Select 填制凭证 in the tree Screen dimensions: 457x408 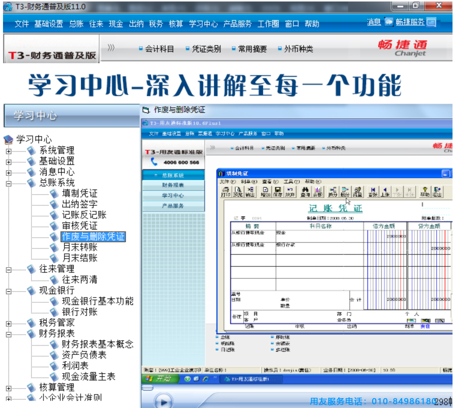pyautogui.click(x=80, y=193)
